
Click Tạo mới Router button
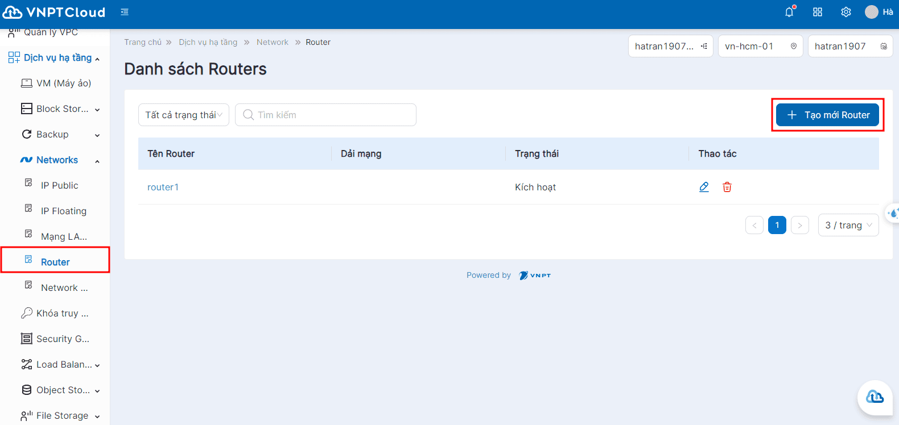(x=827, y=115)
